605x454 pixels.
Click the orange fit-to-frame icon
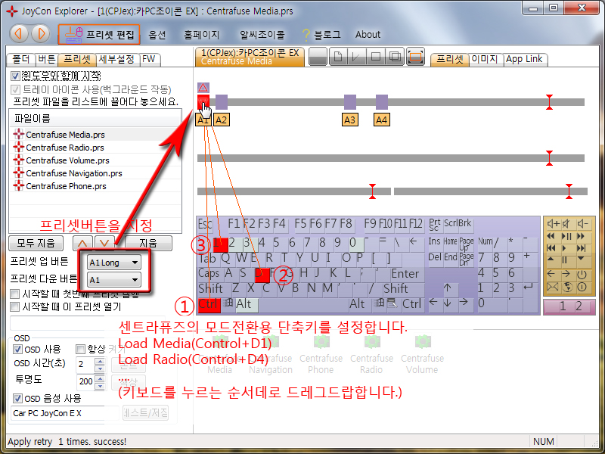[x=415, y=58]
